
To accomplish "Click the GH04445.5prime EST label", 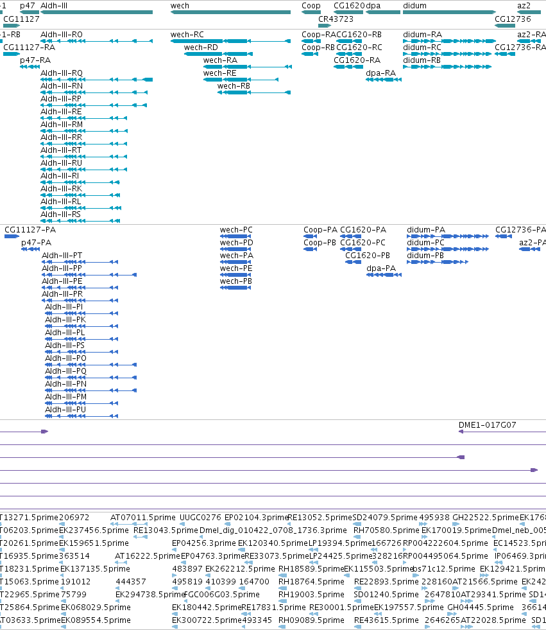I will click(481, 608).
